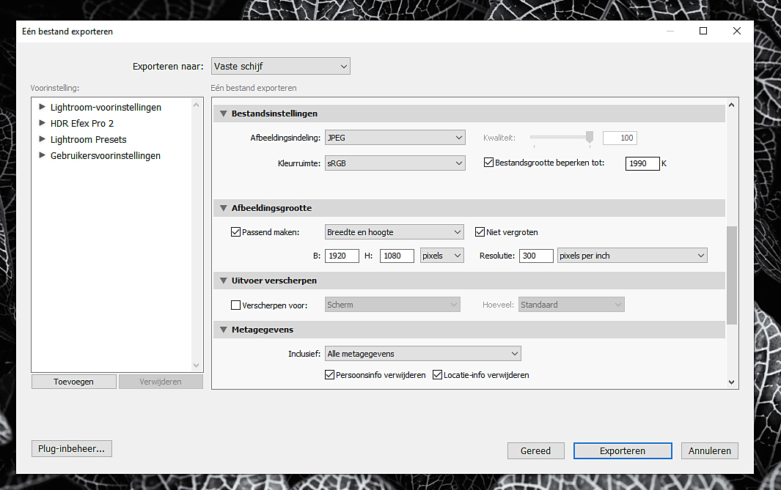Disable Locatie-info verwijderen checkbox

coord(438,375)
